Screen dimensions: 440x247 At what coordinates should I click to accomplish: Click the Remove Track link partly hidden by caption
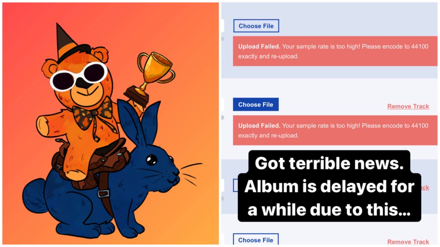pyautogui.click(x=425, y=188)
